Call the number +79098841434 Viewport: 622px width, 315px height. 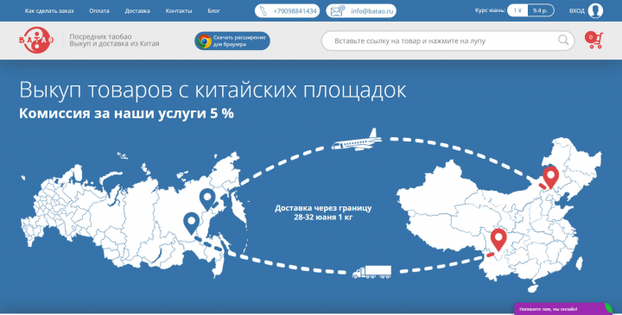[x=295, y=11]
